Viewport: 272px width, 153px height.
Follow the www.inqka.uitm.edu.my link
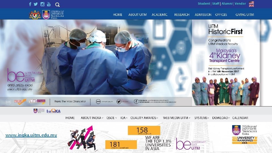tap(31, 135)
